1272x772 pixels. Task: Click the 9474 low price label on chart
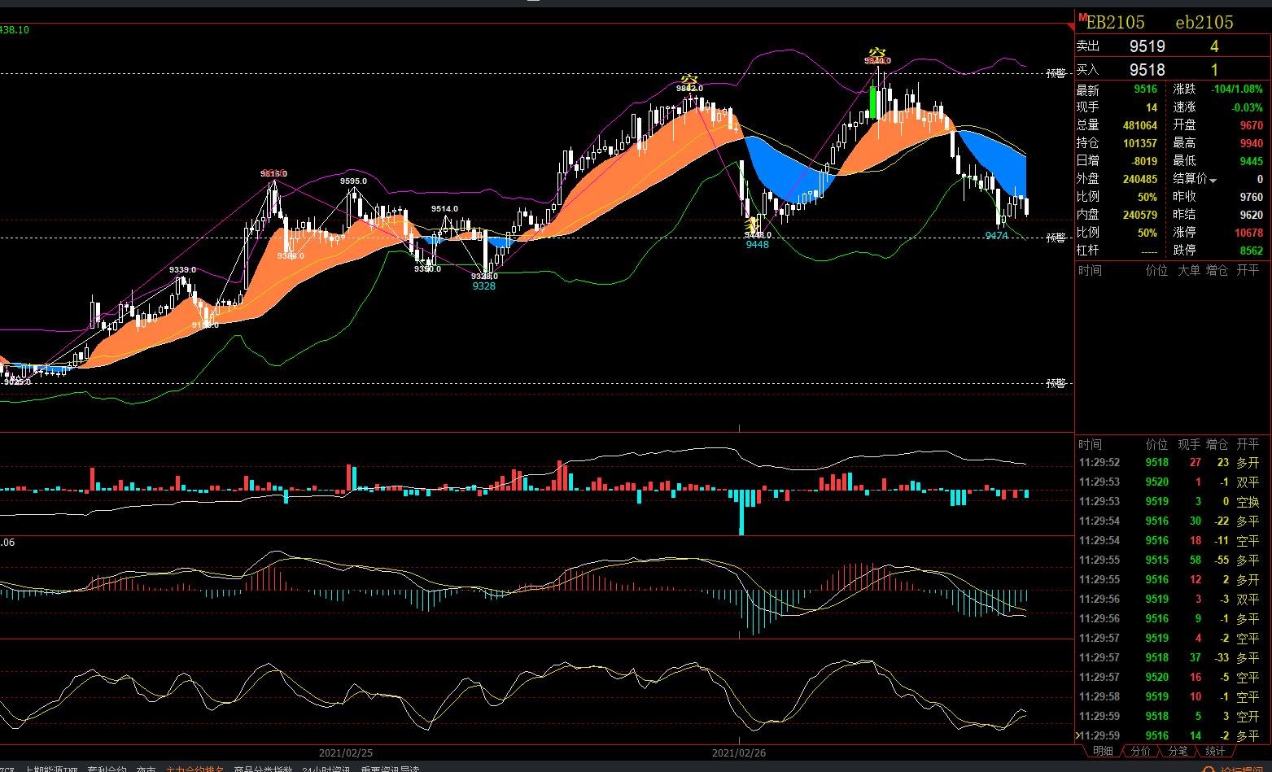[996, 235]
